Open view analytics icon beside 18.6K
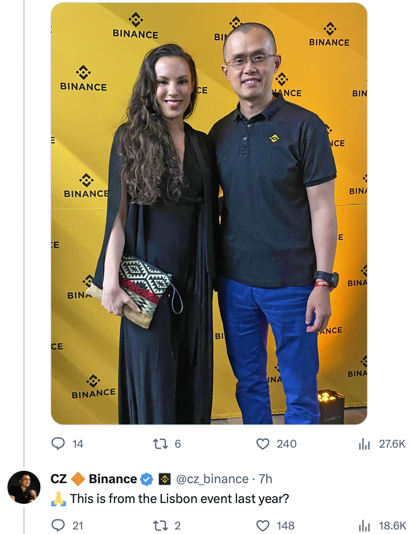The width and height of the screenshot is (412, 534). pyautogui.click(x=365, y=526)
